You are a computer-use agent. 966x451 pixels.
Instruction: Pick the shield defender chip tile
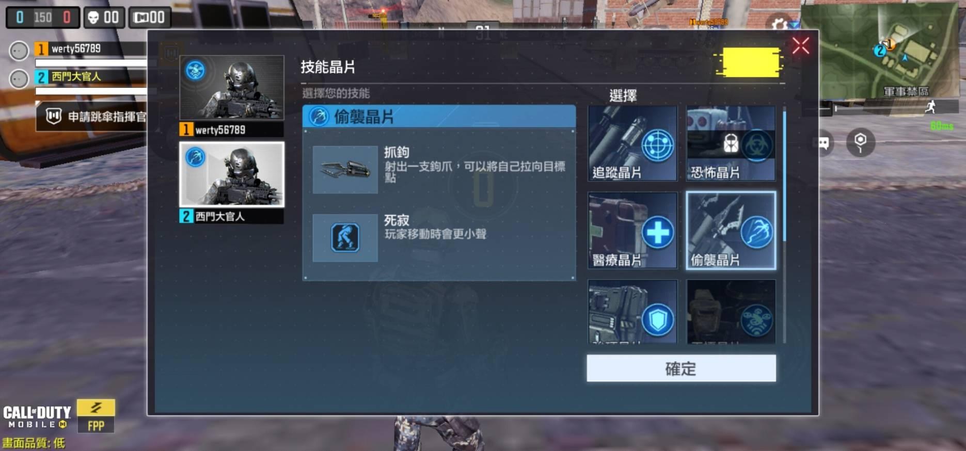click(x=632, y=312)
